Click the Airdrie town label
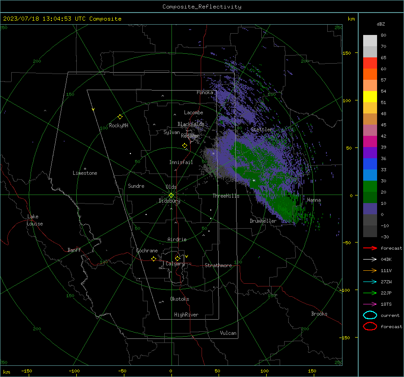This screenshot has width=404, height=377. (x=177, y=239)
